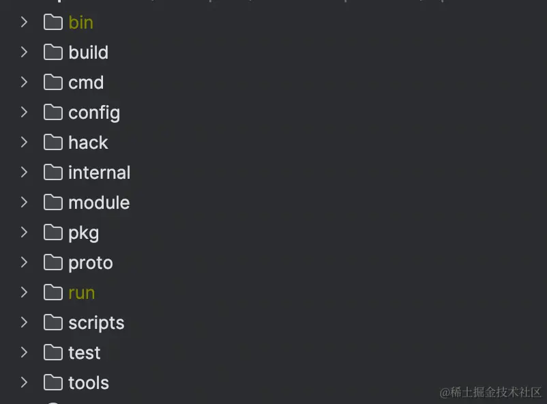
Task: Select the tools tree item label
Action: tap(89, 383)
